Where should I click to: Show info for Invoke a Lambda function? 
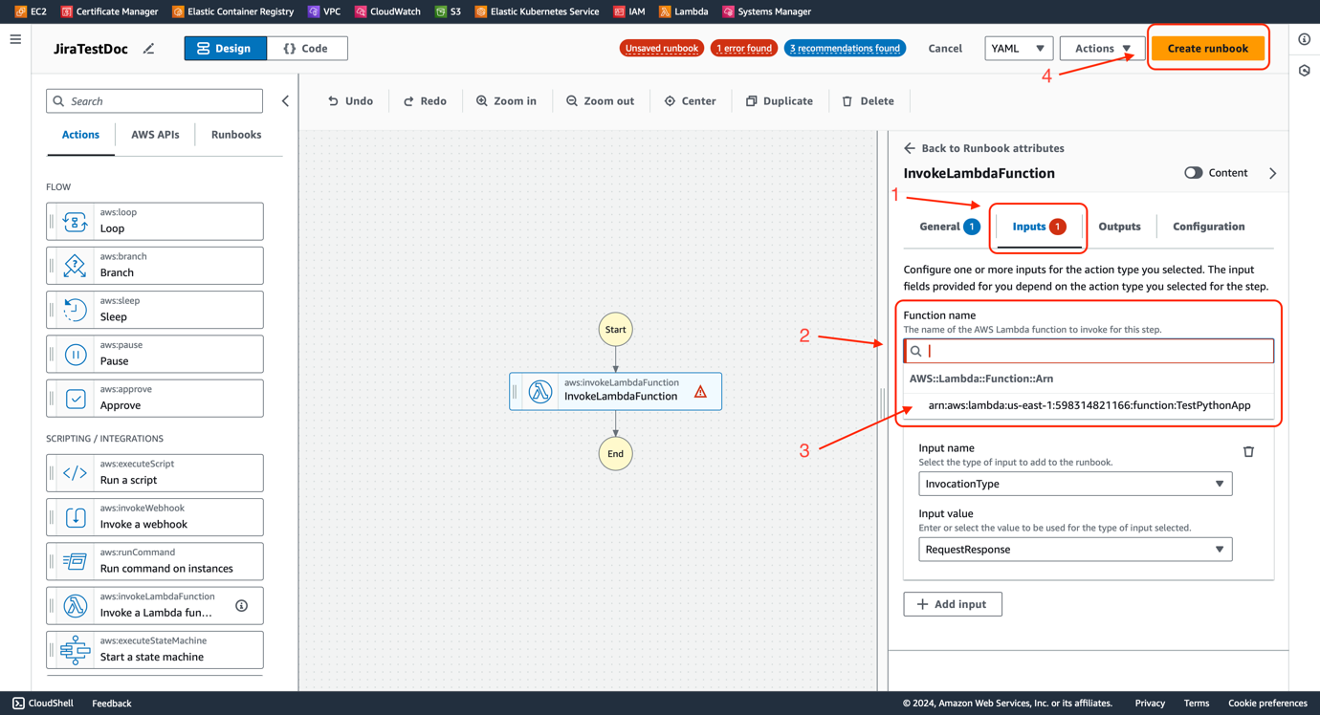coord(242,606)
